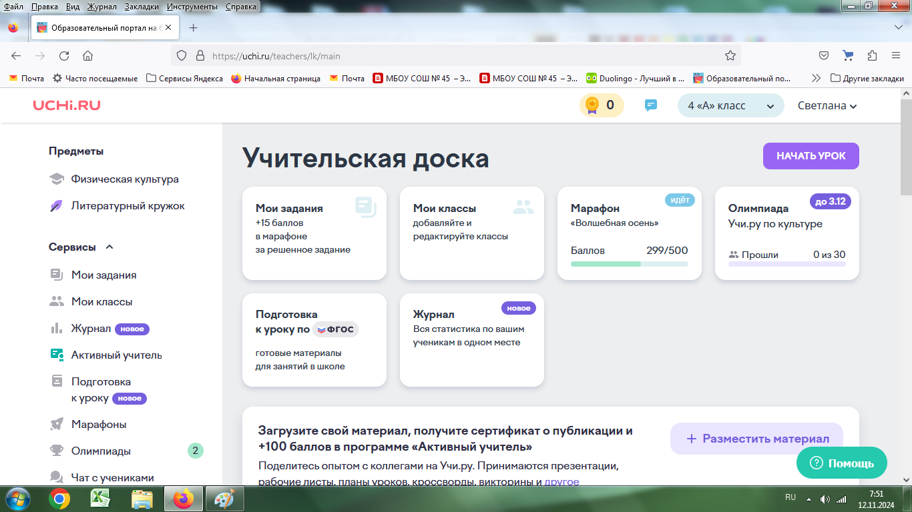Open the Начальная страница bookmark
This screenshot has height=512, width=912.
click(x=276, y=78)
